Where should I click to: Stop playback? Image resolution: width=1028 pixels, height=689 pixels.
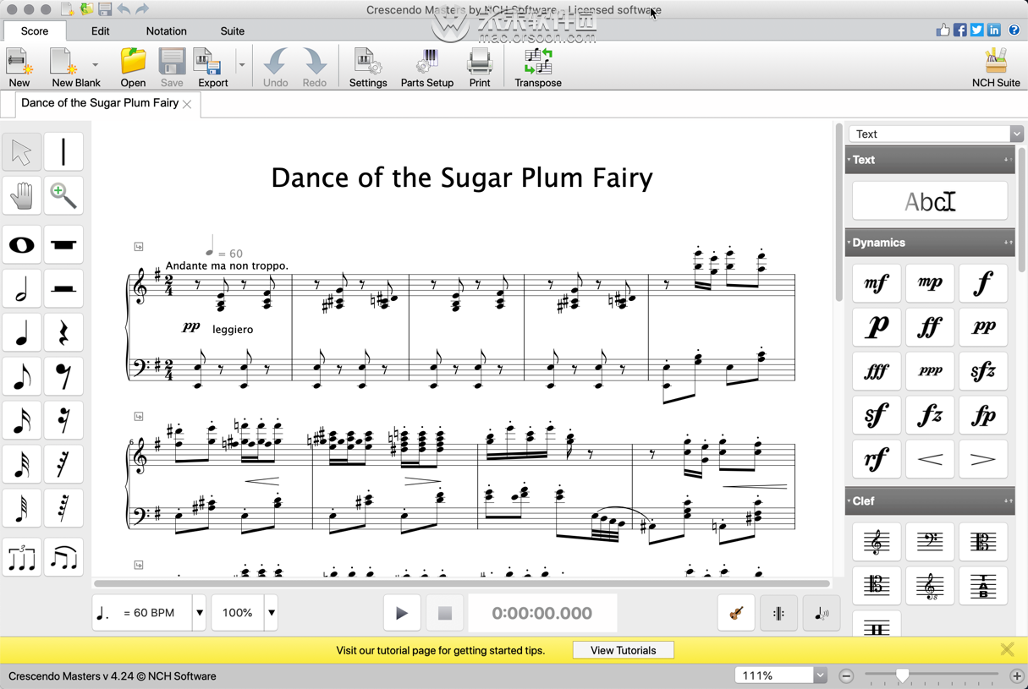[x=444, y=613]
